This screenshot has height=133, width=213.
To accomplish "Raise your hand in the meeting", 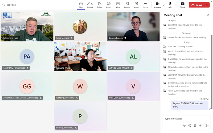I will 99,5.
